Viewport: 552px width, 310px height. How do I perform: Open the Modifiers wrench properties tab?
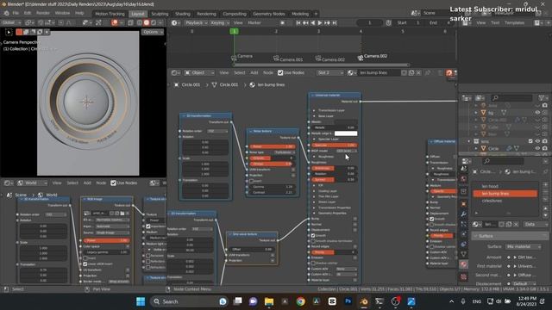click(x=464, y=214)
